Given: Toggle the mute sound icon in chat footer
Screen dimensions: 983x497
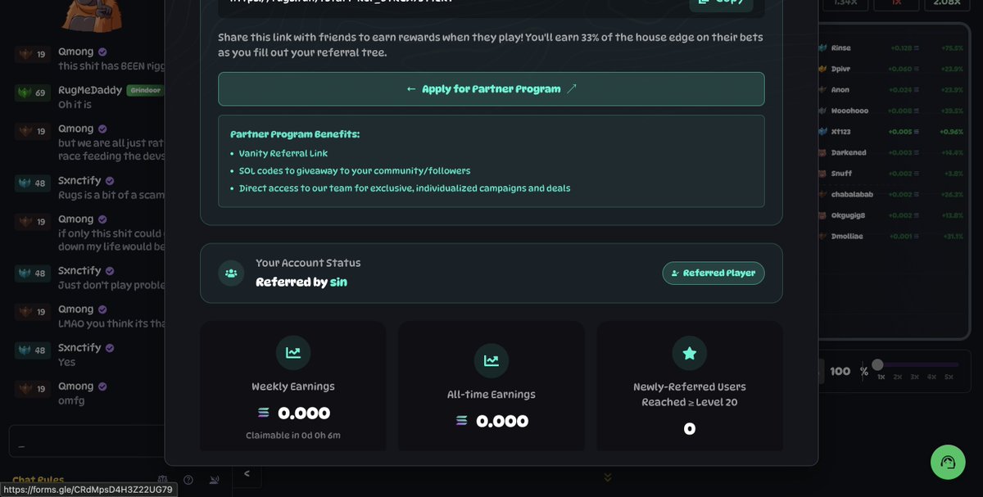Looking at the screenshot, I should [x=214, y=480].
